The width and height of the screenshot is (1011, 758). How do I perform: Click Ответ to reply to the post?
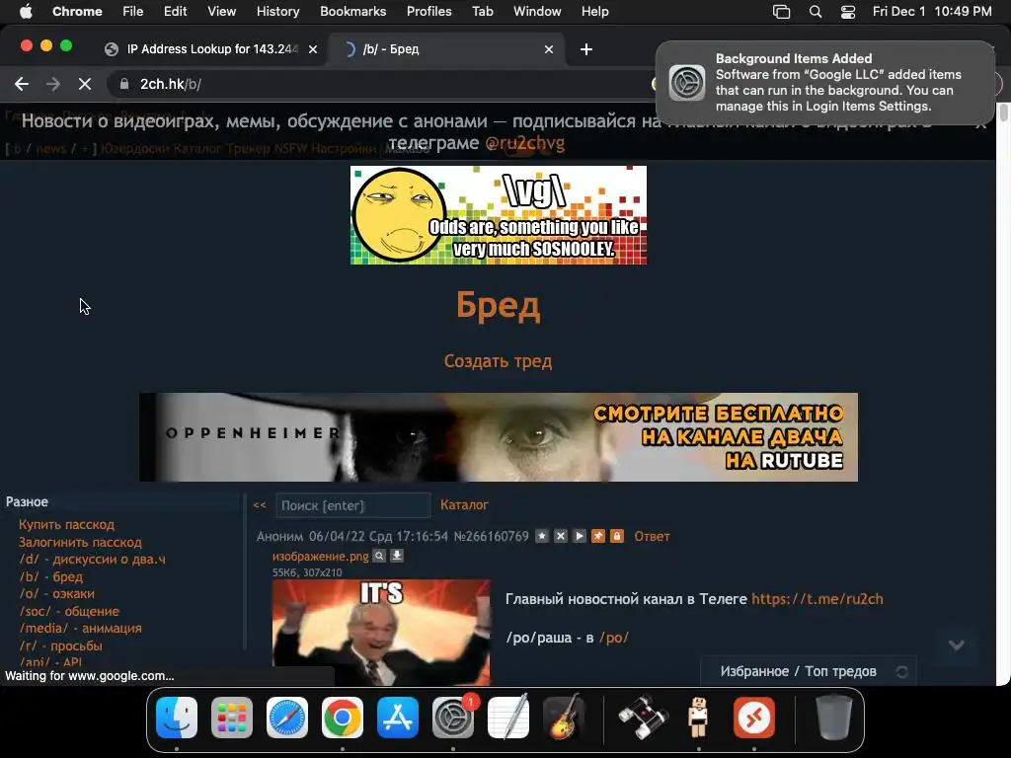point(652,536)
